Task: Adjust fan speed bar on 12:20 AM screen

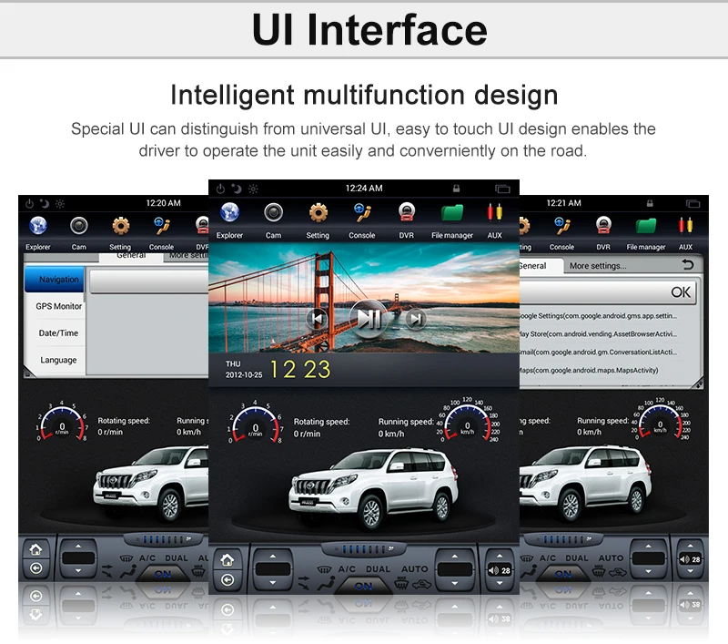Action: tap(166, 539)
